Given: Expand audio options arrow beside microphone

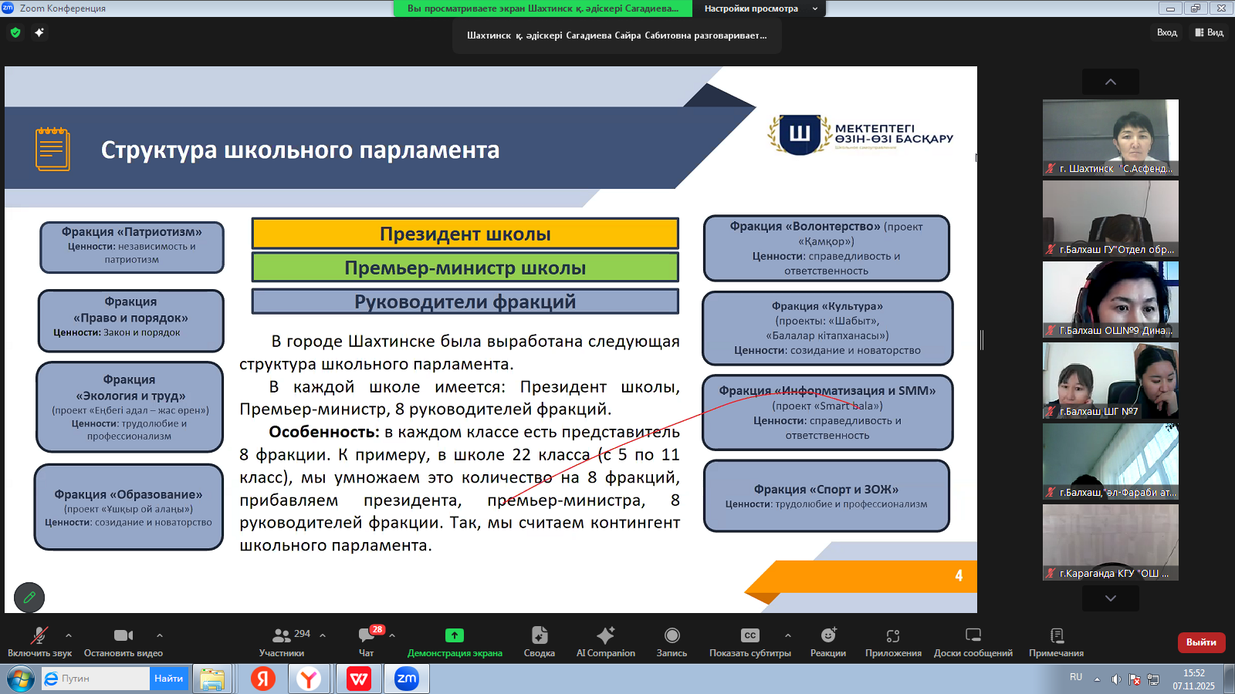Looking at the screenshot, I should tap(69, 635).
